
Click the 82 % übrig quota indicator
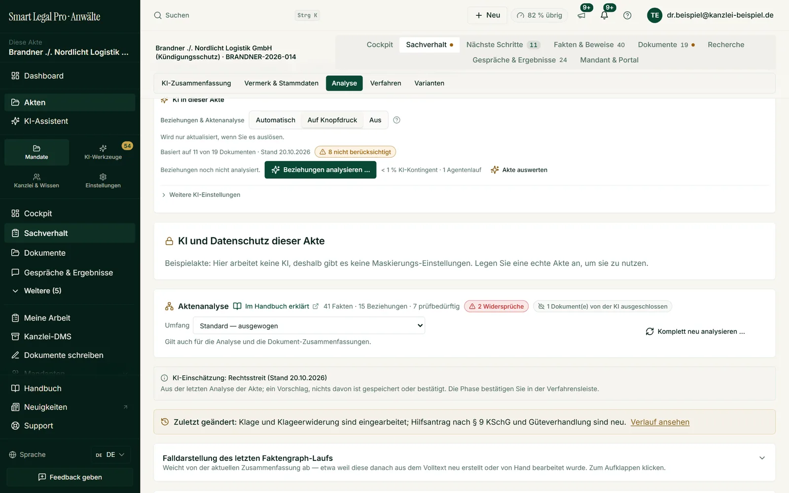coord(539,15)
